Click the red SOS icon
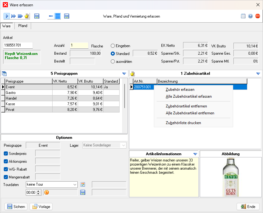Viewport: 263px width, 213px height. (x=258, y=16)
